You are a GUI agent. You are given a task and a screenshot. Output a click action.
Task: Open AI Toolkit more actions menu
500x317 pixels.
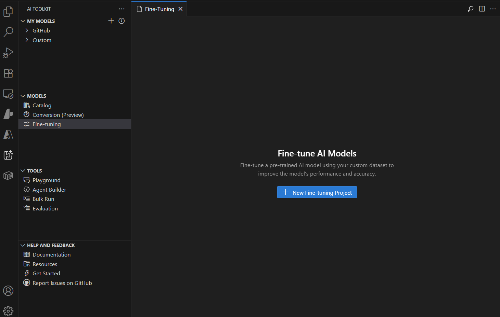121,9
